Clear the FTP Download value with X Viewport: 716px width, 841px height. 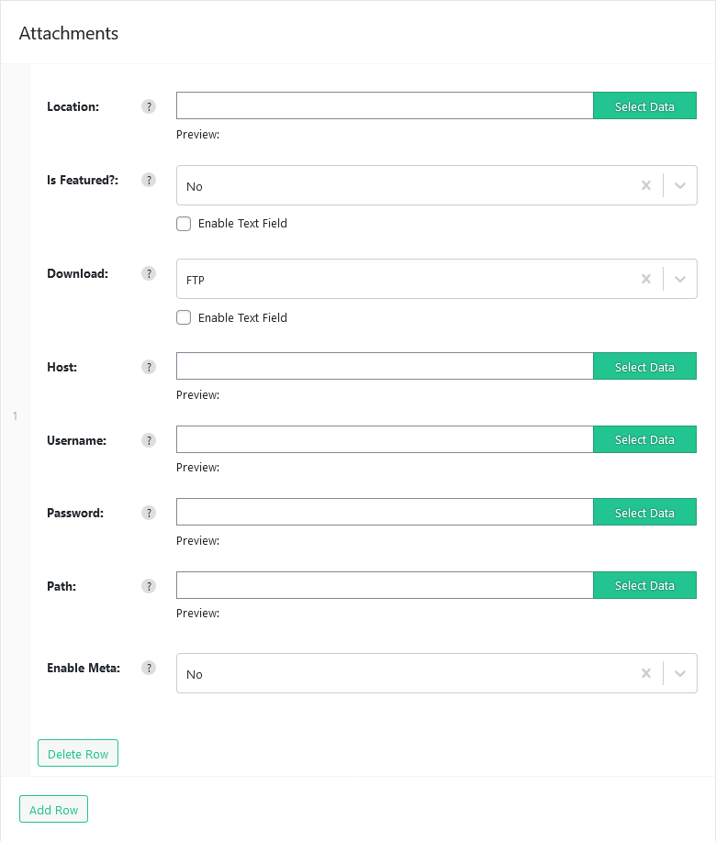[646, 279]
